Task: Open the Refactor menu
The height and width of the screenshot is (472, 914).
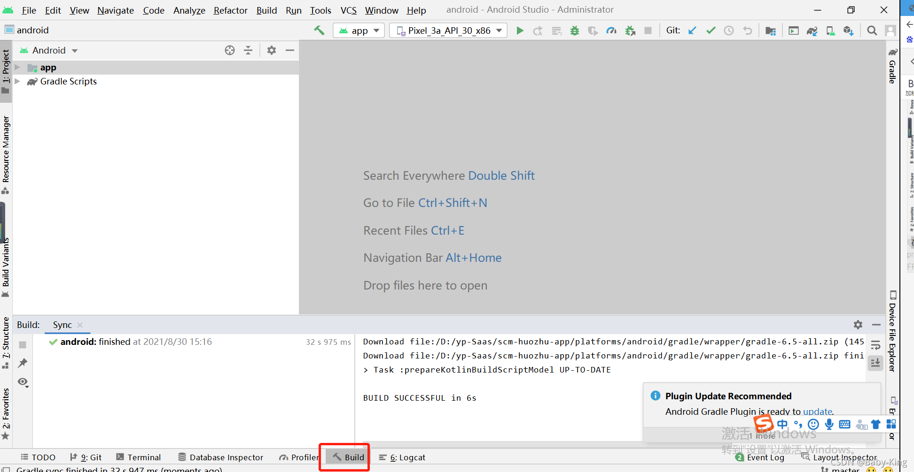Action: pyautogui.click(x=230, y=10)
